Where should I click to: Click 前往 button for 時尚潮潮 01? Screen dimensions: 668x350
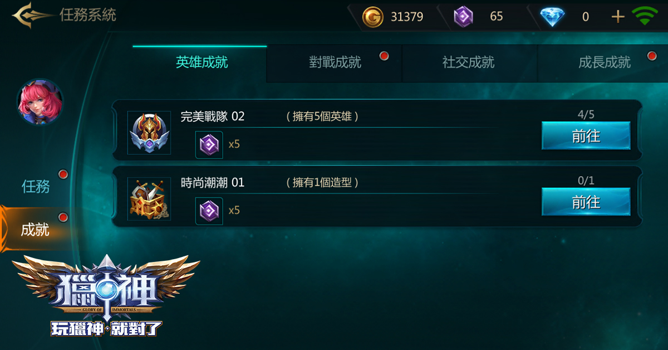point(586,202)
